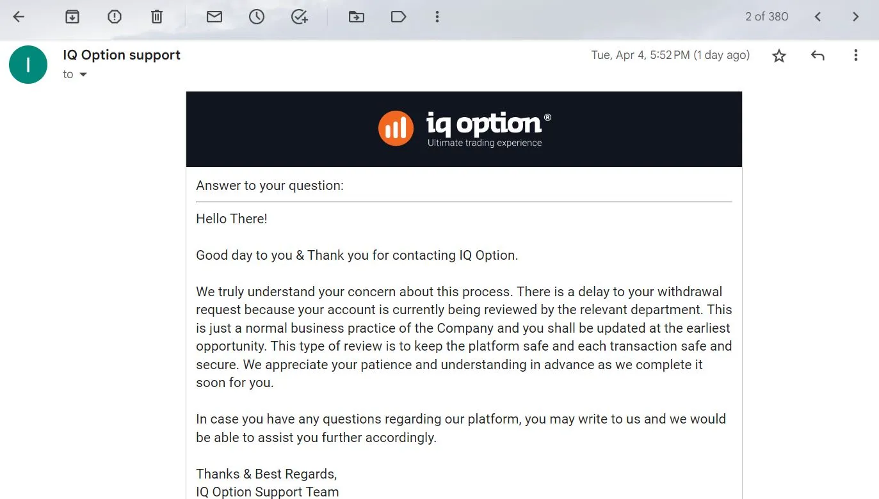Mark the email as unread

(214, 17)
